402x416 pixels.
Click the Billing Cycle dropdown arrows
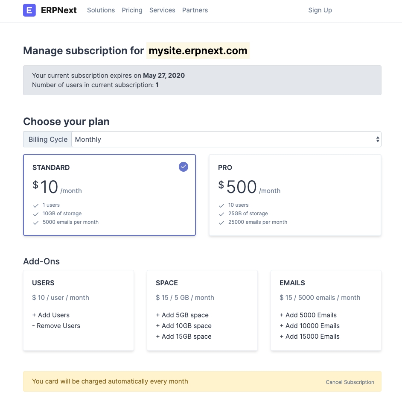(377, 139)
